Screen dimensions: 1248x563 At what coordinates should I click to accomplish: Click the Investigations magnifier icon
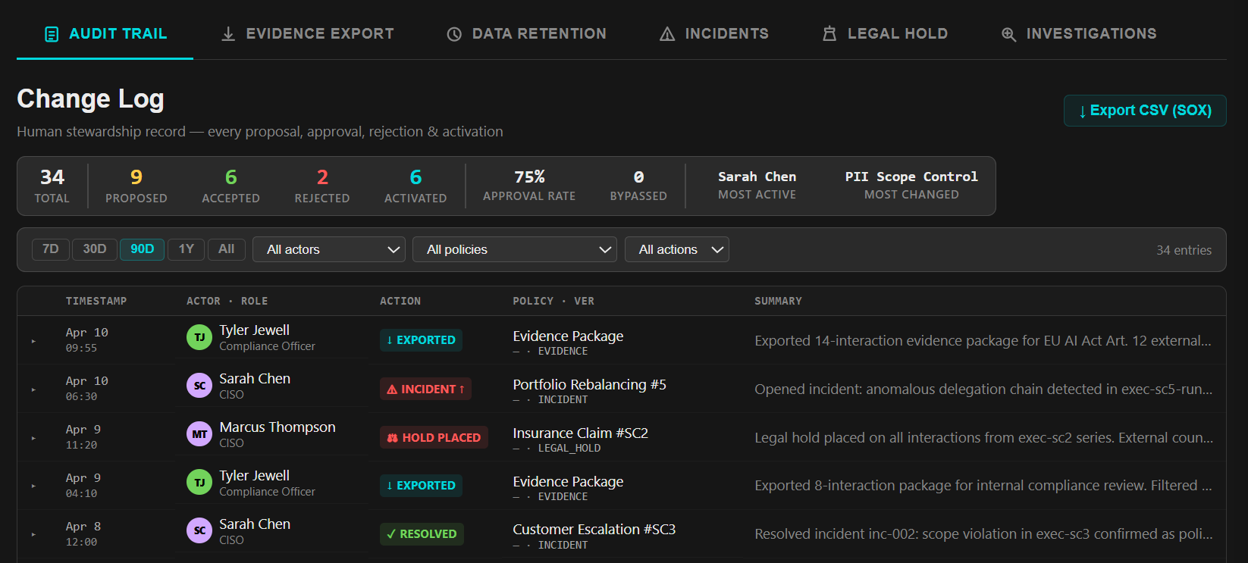coord(1008,34)
